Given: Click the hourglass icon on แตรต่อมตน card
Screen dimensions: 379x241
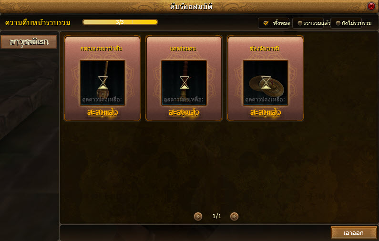Looking at the screenshot, I should 184,82.
